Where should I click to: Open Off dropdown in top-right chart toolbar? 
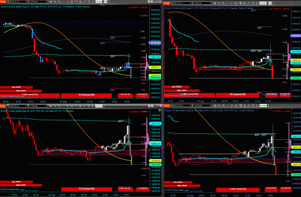coord(271,3)
